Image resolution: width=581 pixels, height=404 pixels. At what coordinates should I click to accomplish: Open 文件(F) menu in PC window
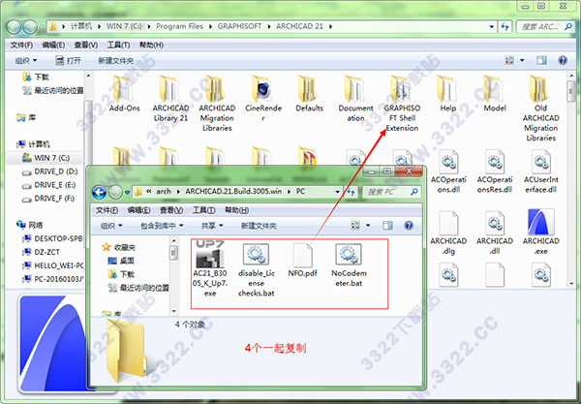(x=107, y=210)
